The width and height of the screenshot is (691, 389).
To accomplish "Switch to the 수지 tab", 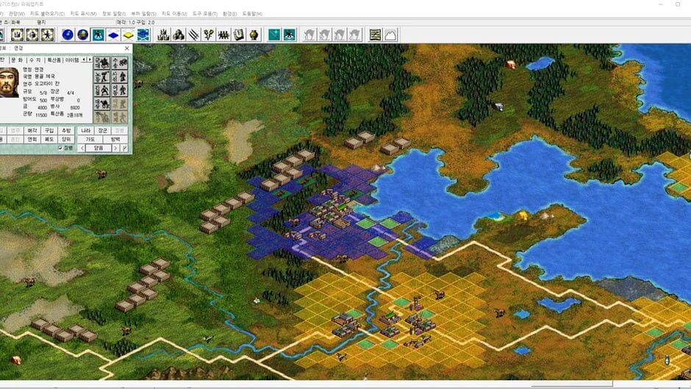I will (35, 60).
